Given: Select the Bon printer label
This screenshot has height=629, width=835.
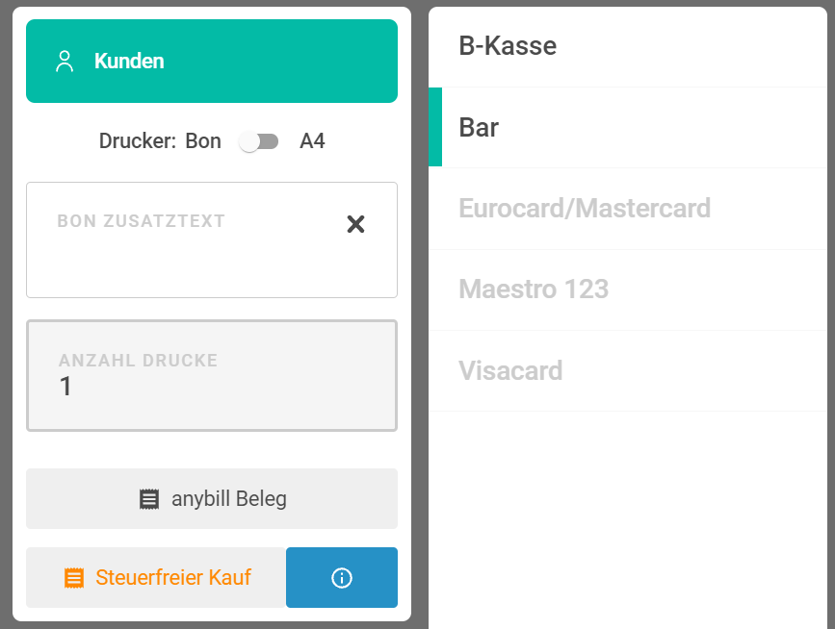Looking at the screenshot, I should tap(203, 141).
